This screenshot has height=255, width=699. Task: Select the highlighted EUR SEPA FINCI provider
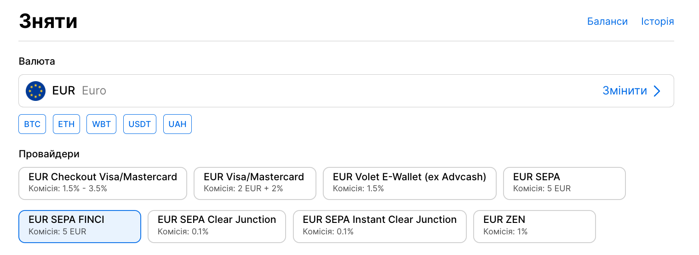point(80,227)
